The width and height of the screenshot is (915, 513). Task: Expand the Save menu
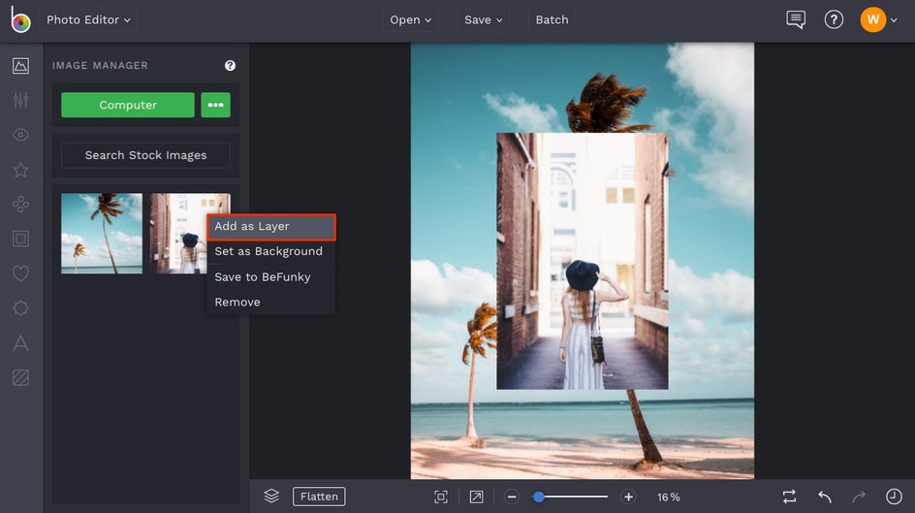click(x=483, y=19)
